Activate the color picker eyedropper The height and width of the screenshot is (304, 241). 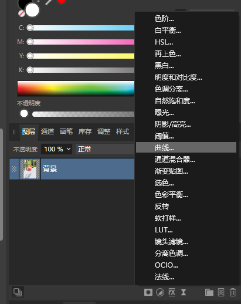[x=49, y=2]
